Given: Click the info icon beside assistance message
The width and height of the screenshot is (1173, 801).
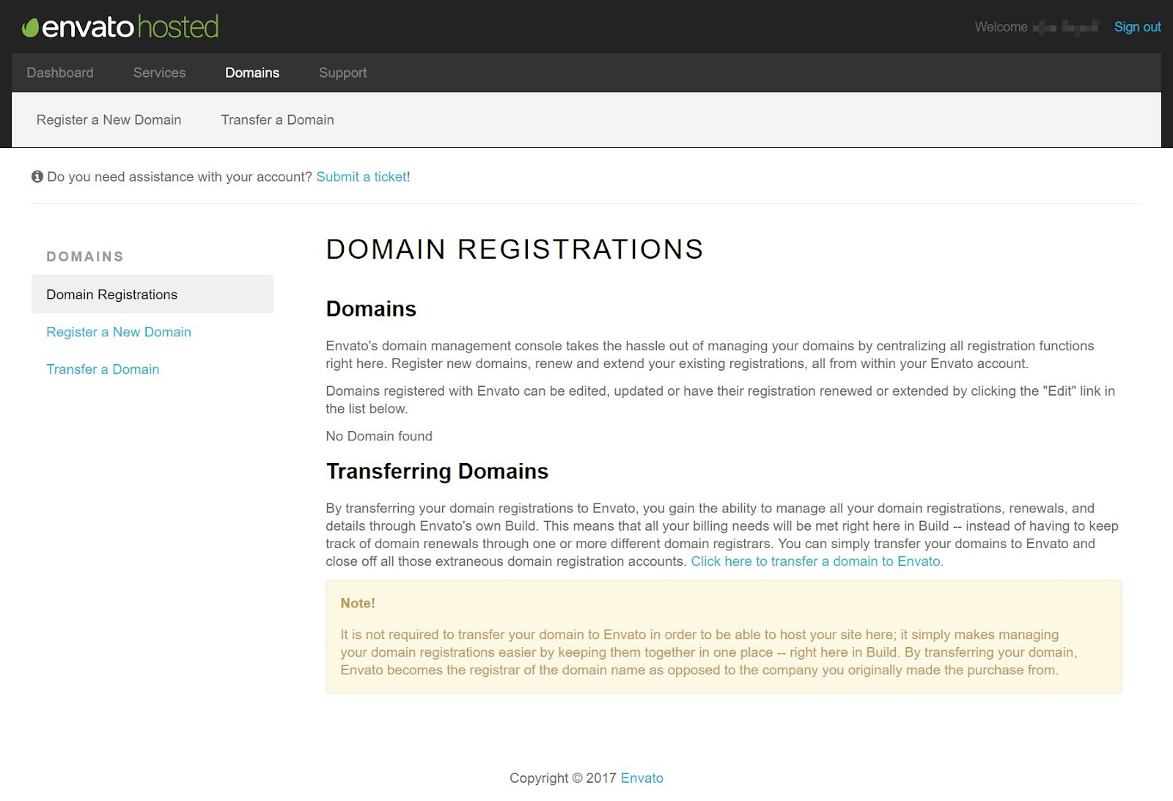Looking at the screenshot, I should (x=37, y=177).
